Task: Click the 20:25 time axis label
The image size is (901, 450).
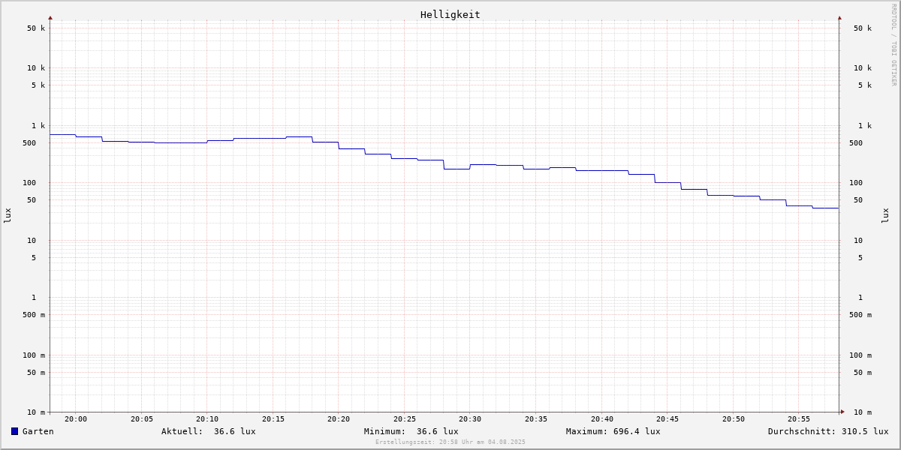Action: coord(405,419)
